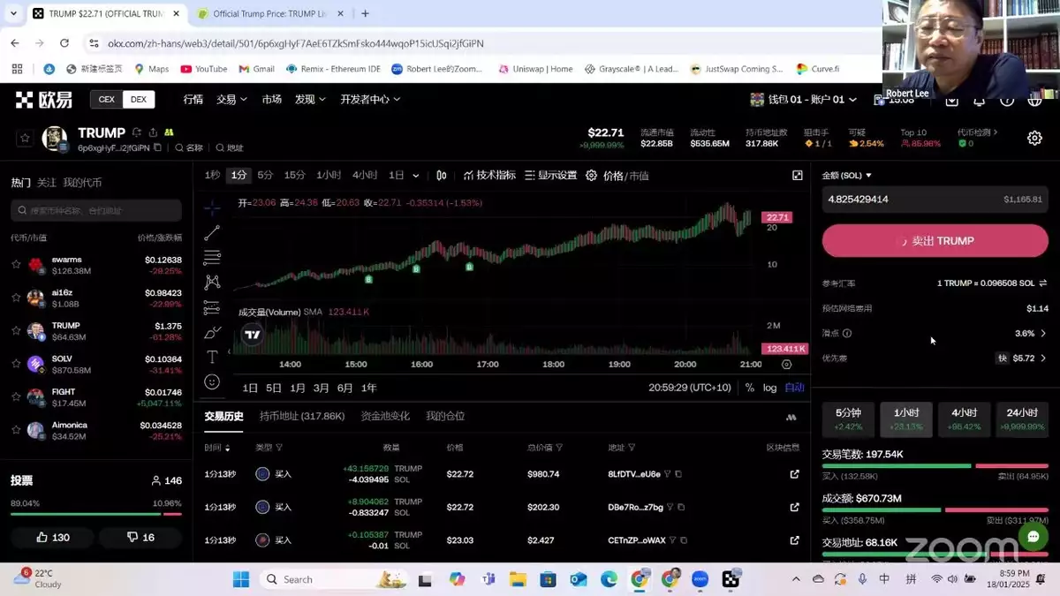Select the crosshair cursor drawing tool
Screen dimensions: 1060x596
tap(212, 208)
